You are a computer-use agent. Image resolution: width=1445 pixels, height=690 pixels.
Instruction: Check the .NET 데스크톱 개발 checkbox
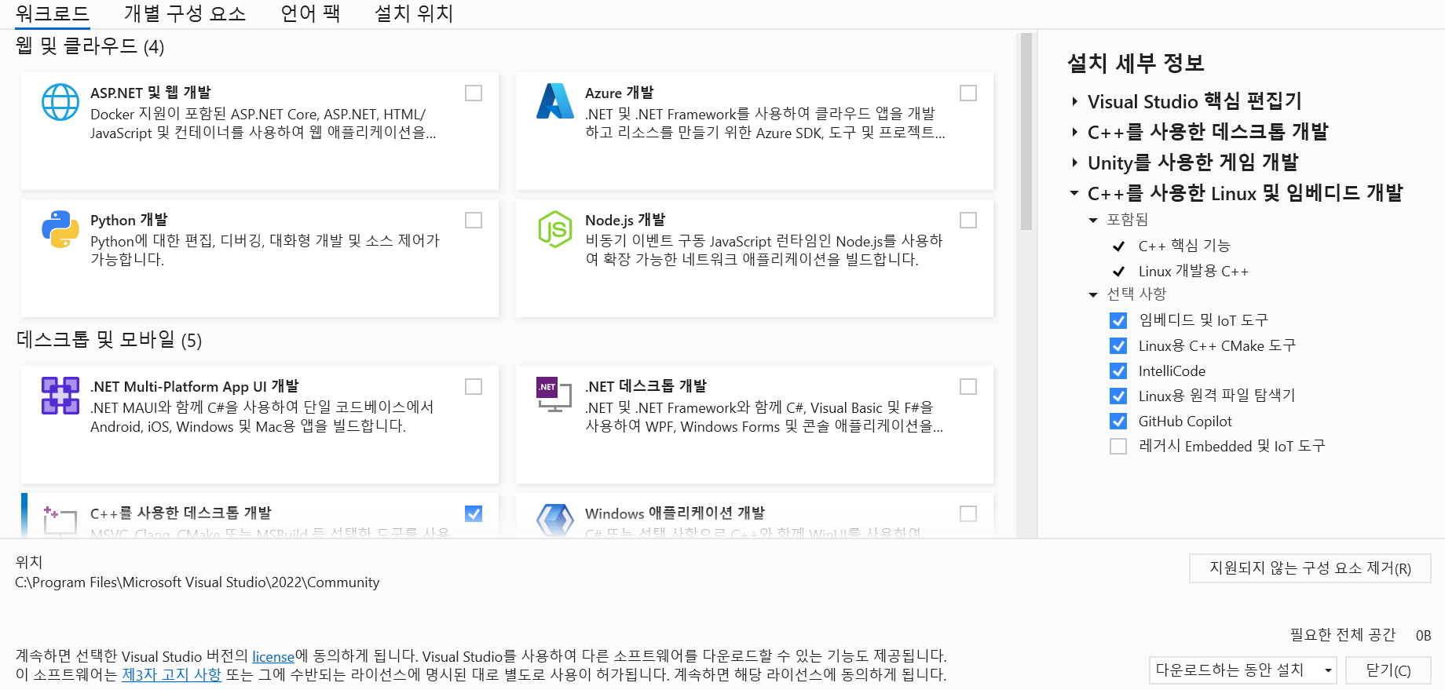tap(968, 386)
